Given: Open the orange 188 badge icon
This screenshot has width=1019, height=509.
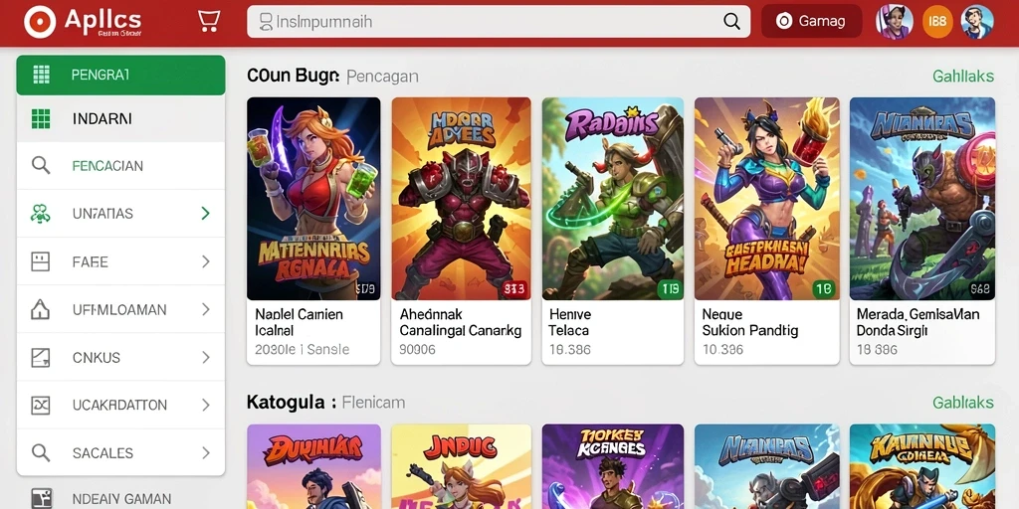Looking at the screenshot, I should [937, 22].
